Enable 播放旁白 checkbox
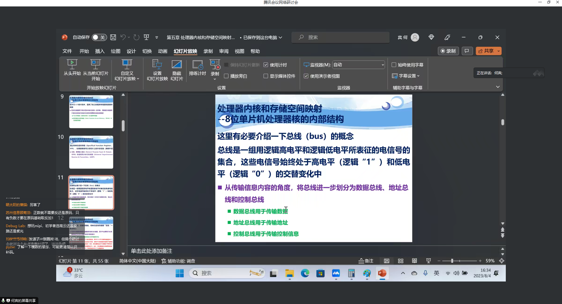The width and height of the screenshot is (562, 304). coord(226,76)
